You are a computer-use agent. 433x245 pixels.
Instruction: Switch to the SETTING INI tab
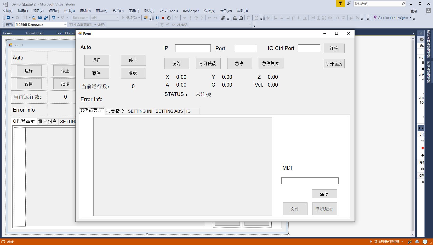(x=140, y=111)
